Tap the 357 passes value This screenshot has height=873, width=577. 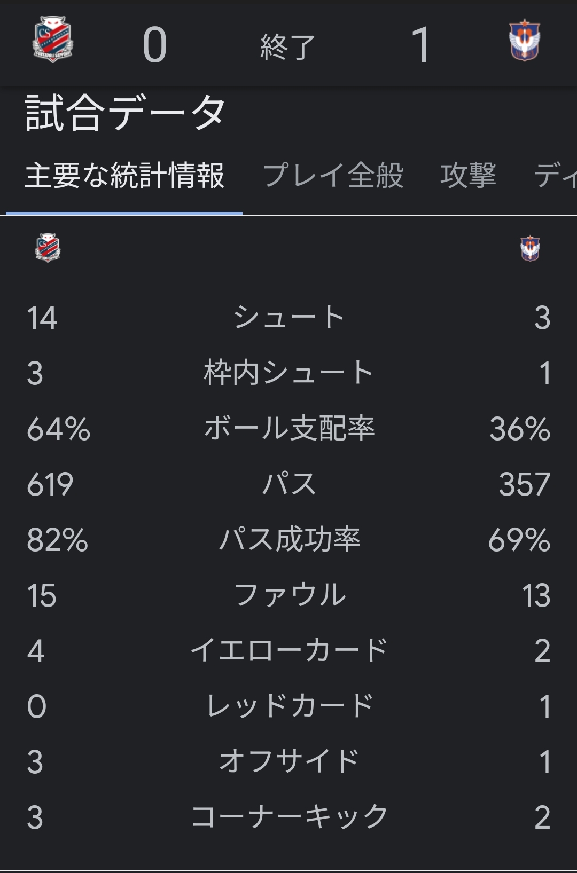tap(524, 484)
